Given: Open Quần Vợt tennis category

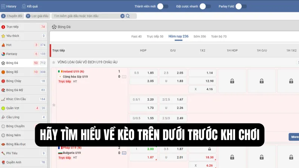Looking at the screenshot, I should (24, 108).
